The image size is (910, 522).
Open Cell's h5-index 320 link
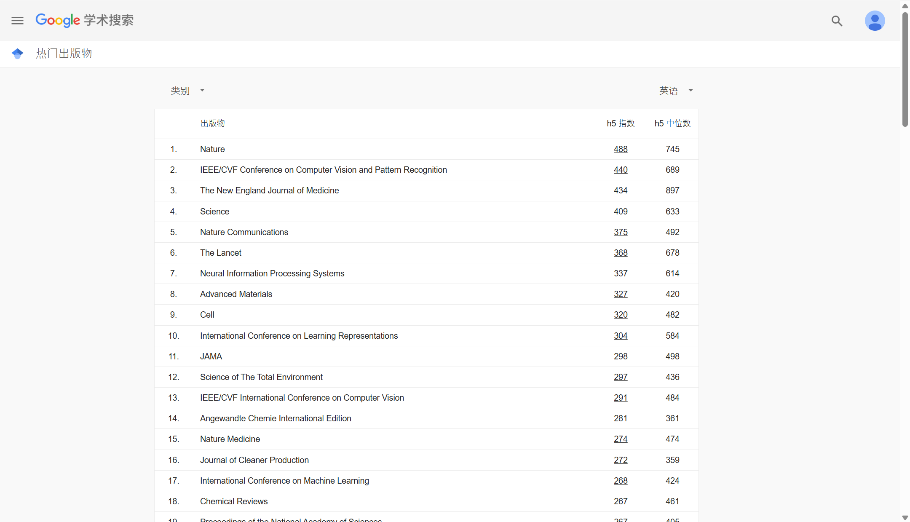[x=621, y=315]
